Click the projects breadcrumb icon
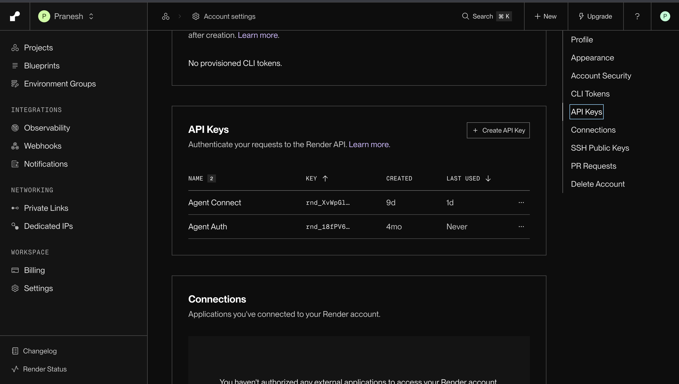The width and height of the screenshot is (679, 384). 166,16
